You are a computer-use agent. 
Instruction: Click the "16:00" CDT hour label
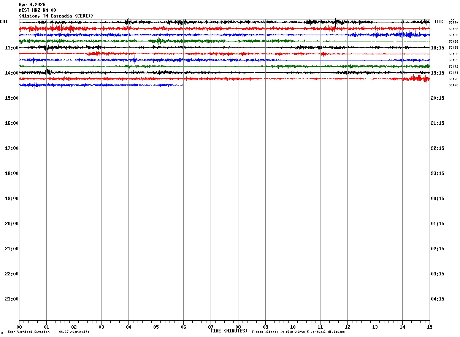(x=12, y=123)
